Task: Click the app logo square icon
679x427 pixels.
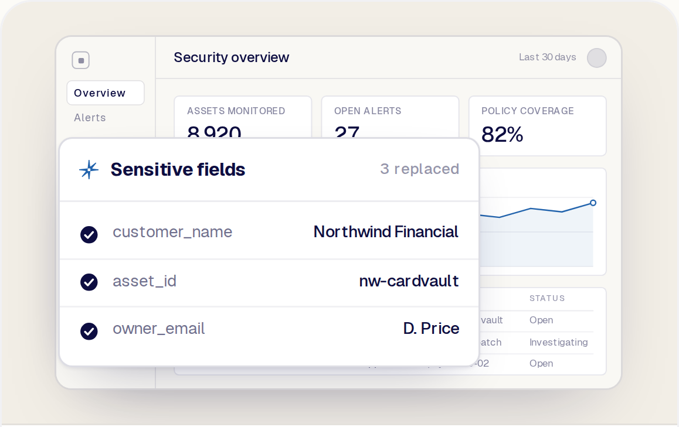Action: click(x=80, y=60)
